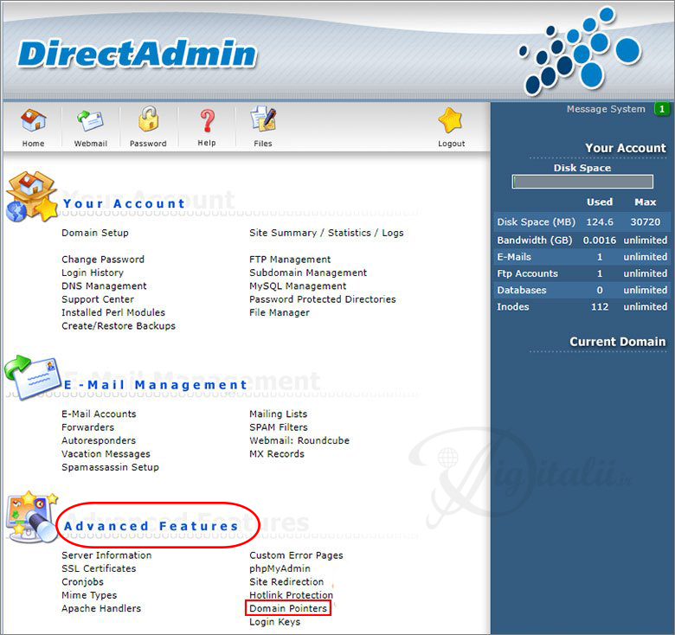Open Mailing Lists
675x635 pixels.
(279, 414)
